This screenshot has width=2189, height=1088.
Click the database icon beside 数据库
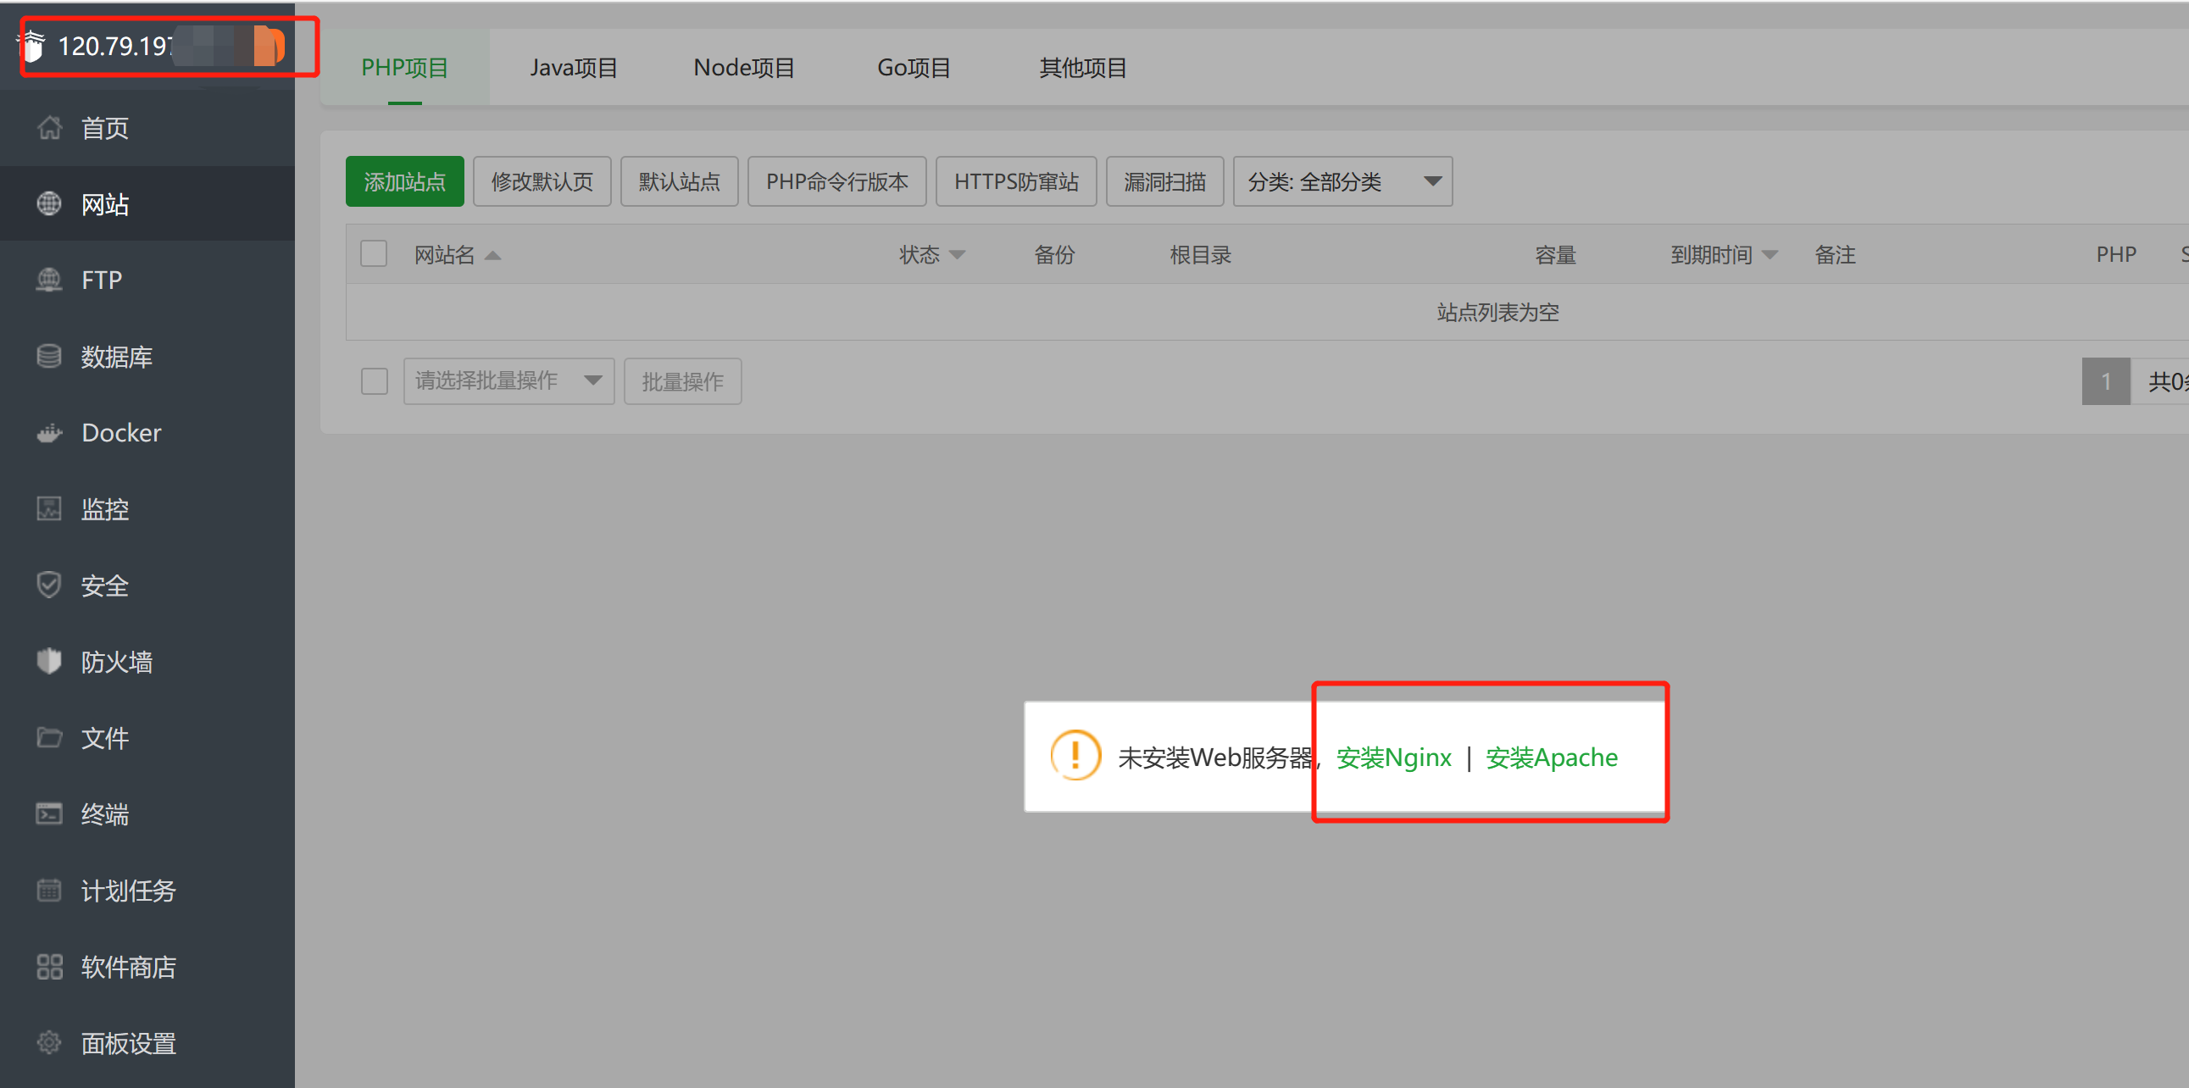(49, 356)
